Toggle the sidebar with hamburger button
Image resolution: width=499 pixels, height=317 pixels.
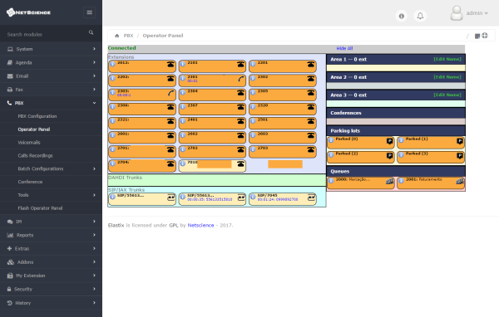click(90, 12)
